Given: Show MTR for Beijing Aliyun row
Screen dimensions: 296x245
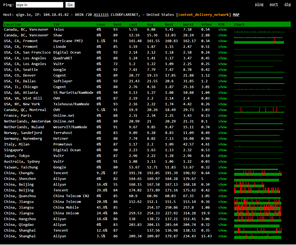Looking at the screenshot, I should point(222,185).
